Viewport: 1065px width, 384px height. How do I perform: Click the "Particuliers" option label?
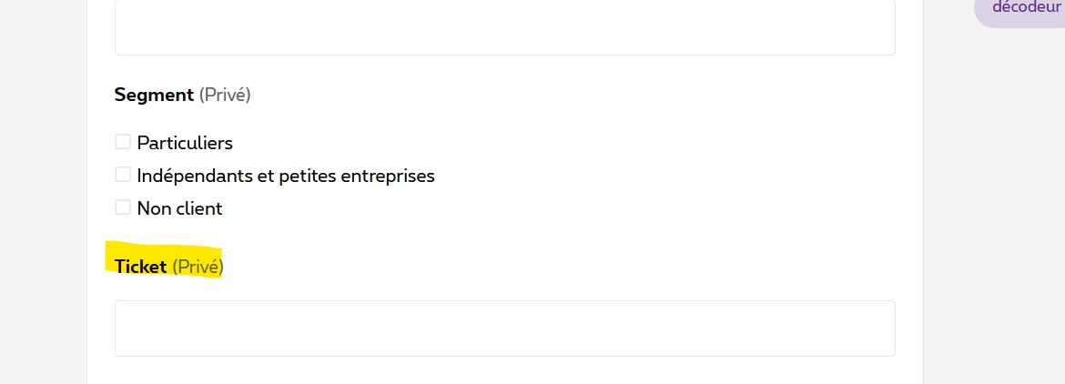tap(185, 143)
